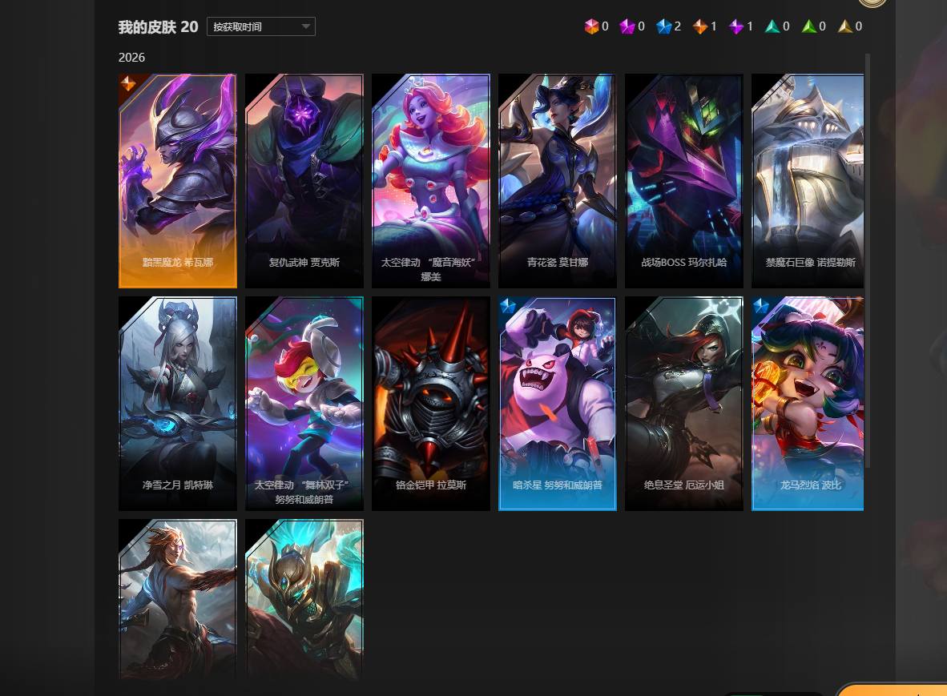Select the 暗杀星 努努和威朗普 skin card
The image size is (947, 696).
pos(558,404)
